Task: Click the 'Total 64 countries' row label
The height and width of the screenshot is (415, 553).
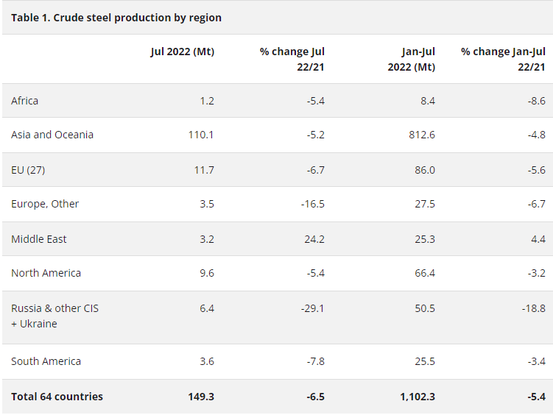Action: click(57, 397)
